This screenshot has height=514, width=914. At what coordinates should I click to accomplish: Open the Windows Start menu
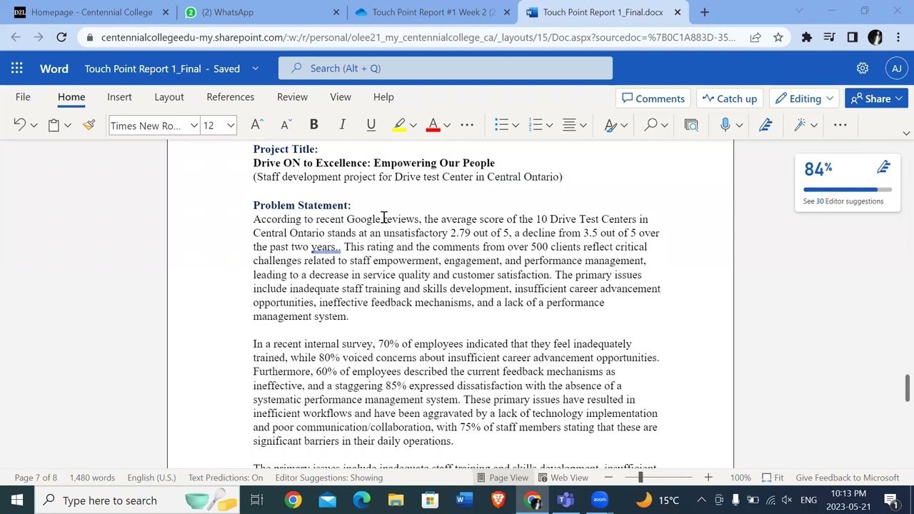pos(17,500)
